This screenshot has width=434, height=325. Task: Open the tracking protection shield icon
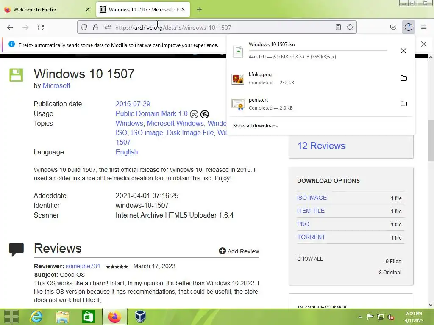84,27
